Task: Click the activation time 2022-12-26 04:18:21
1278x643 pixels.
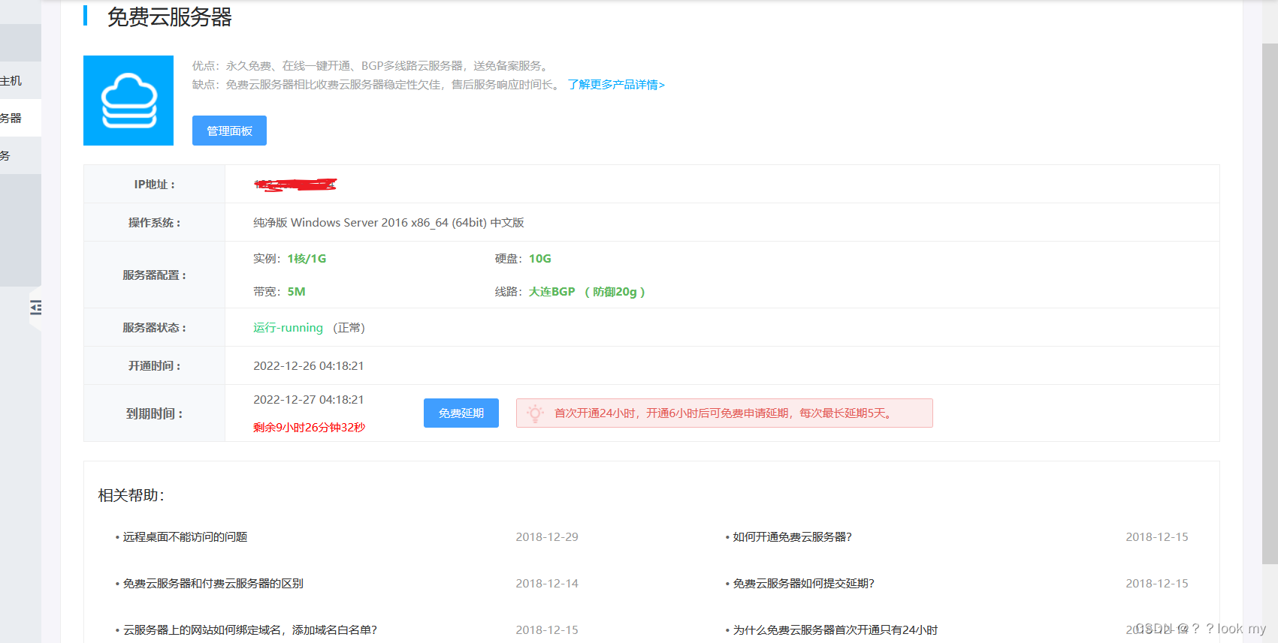Action: (x=309, y=366)
